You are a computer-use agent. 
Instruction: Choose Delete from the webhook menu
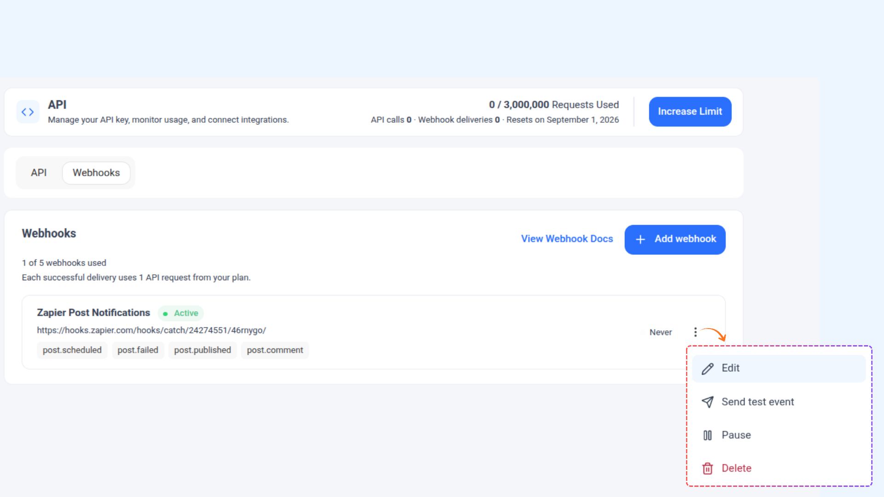tap(779, 468)
